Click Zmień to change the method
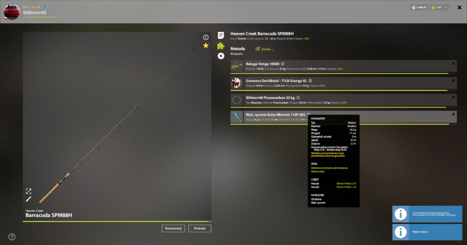This screenshot has width=467, height=245. pyautogui.click(x=264, y=49)
